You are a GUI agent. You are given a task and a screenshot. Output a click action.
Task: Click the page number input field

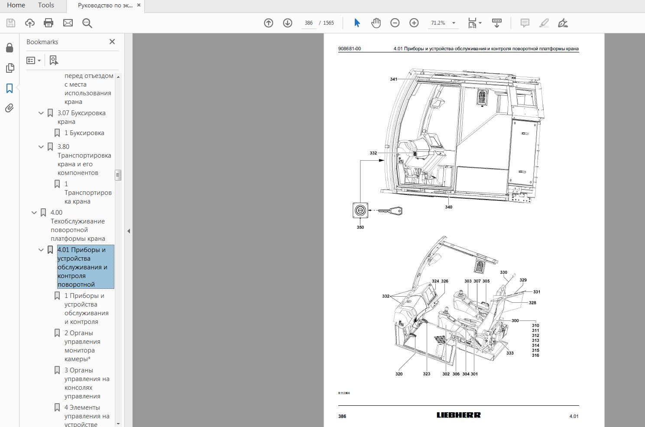click(308, 23)
